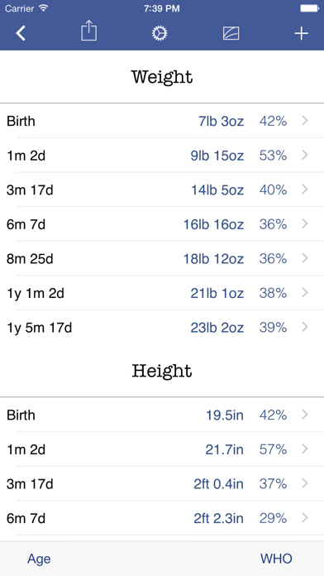Expand chevron for 2ft 0.4in height

(304, 483)
